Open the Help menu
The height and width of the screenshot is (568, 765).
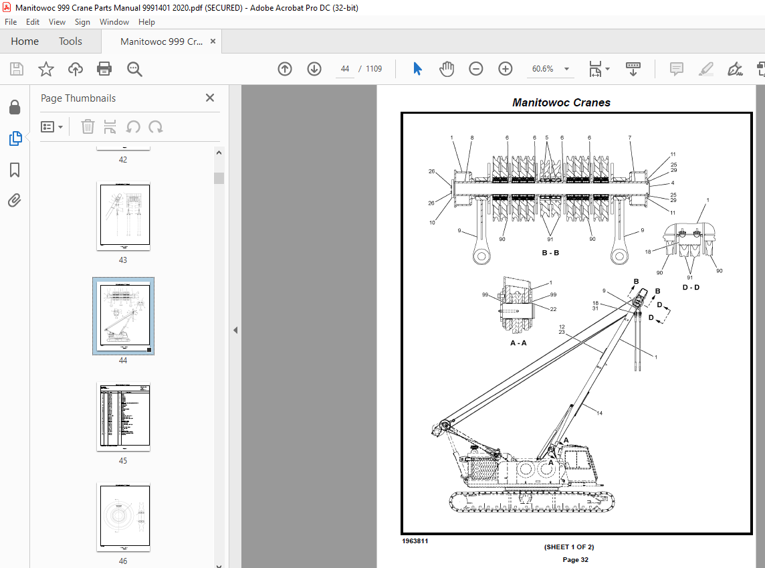pos(146,22)
